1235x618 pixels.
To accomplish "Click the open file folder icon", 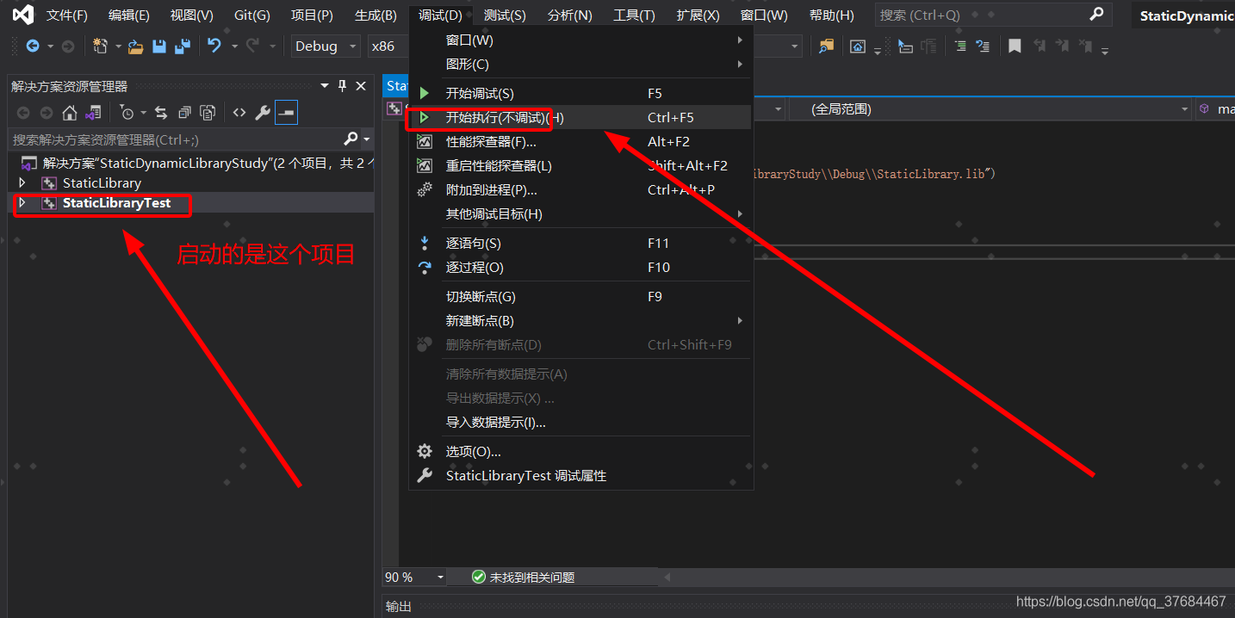I will pos(135,46).
